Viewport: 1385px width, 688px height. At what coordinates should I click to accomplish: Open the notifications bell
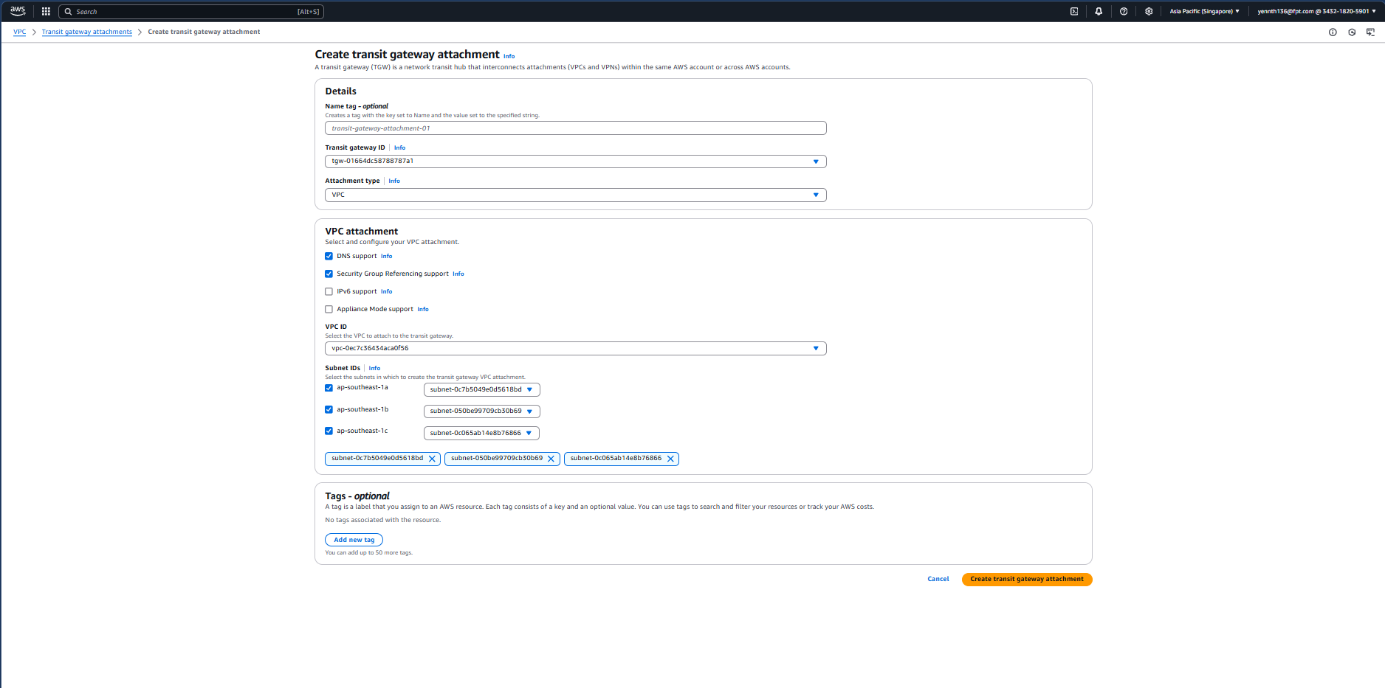1099,12
